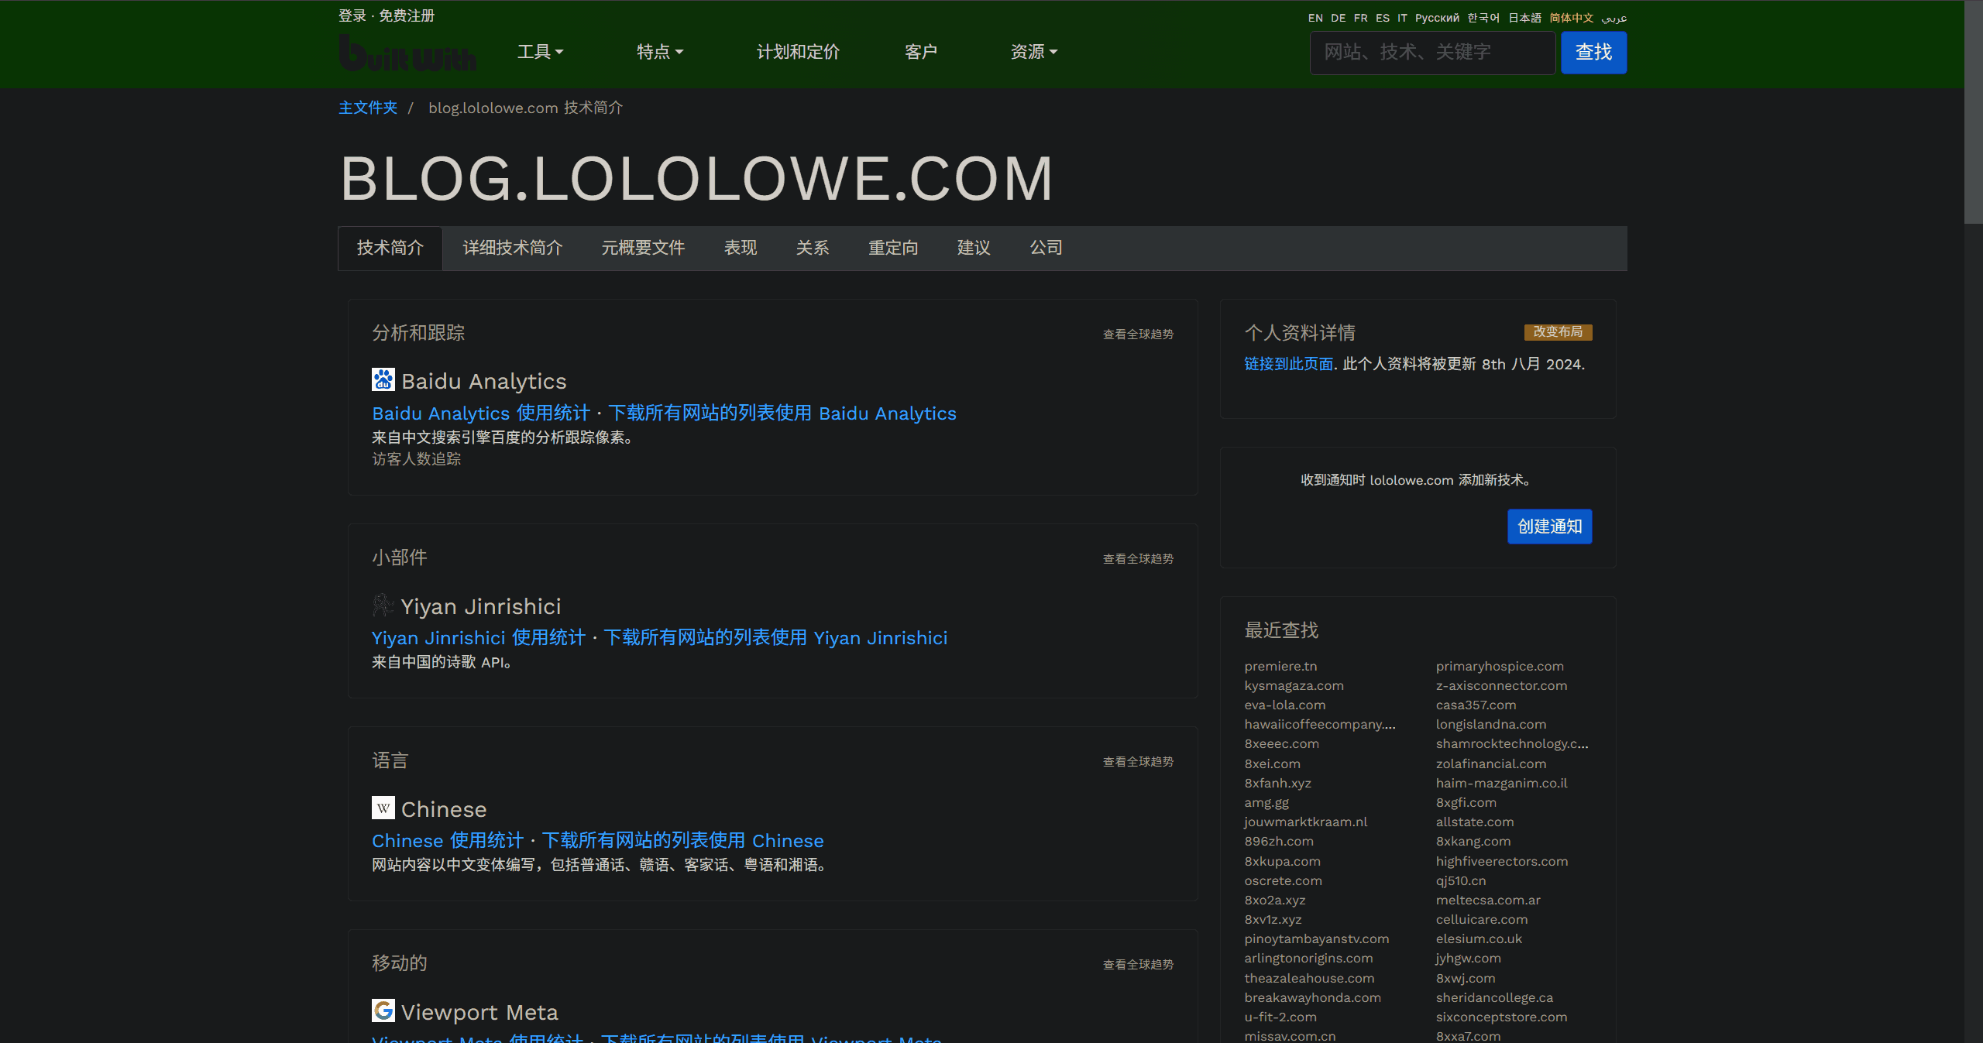Screen dimensions: 1983x1043
Task: Expand the 工具 dropdown menu
Action: coord(540,52)
